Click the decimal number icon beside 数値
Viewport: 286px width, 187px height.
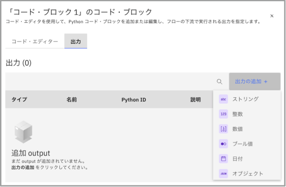pyautogui.click(x=223, y=129)
